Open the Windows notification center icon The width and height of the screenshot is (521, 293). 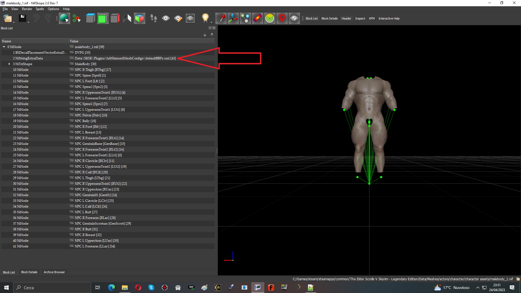coord(512,288)
